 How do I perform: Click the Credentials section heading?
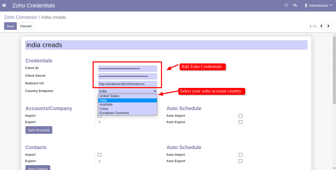pyautogui.click(x=39, y=61)
